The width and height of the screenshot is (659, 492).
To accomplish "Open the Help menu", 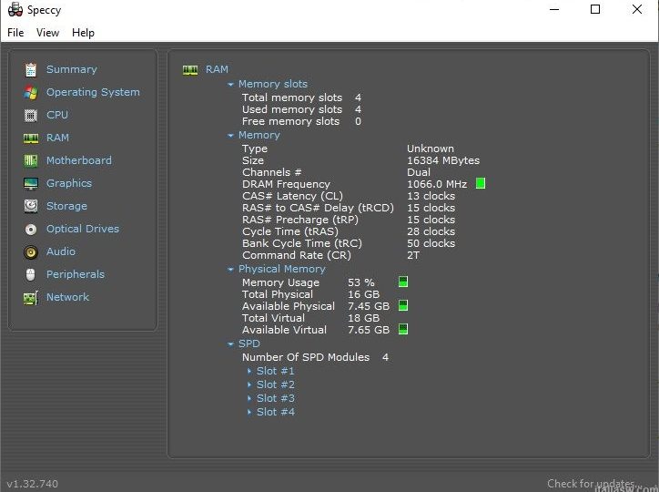I will (x=83, y=33).
